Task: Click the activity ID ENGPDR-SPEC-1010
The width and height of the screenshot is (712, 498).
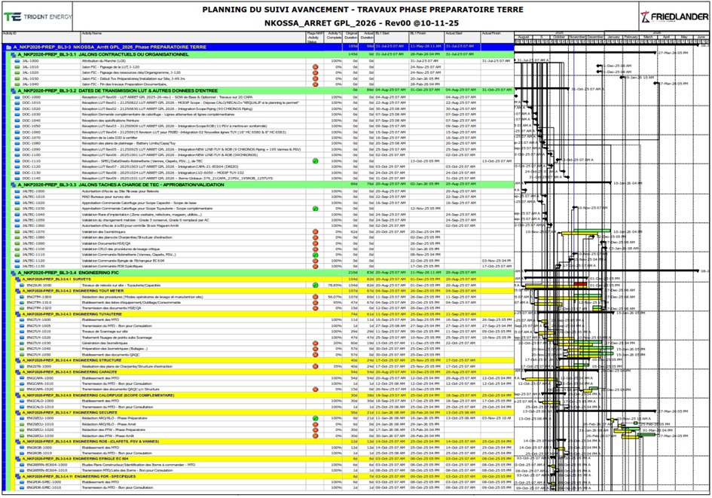Action: click(44, 488)
